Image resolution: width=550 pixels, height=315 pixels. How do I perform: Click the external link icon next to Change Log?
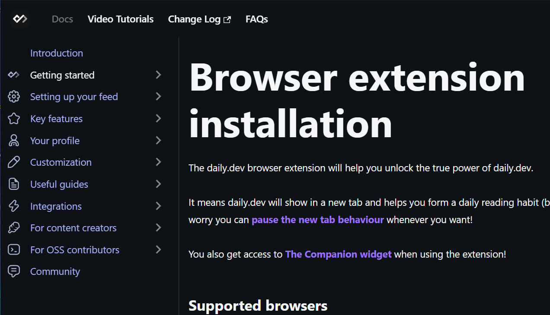[228, 19]
